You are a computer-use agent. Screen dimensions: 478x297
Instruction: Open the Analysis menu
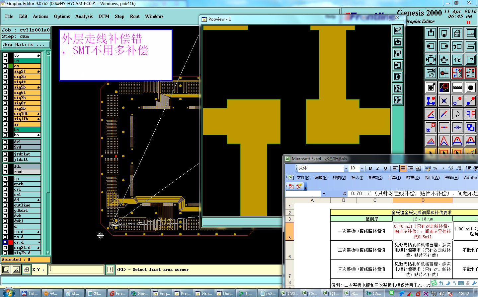click(84, 16)
